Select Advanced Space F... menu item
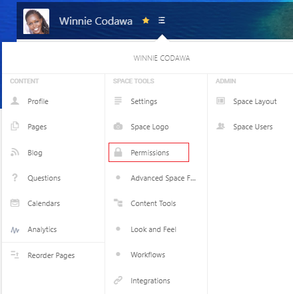The image size is (293, 294). (163, 178)
